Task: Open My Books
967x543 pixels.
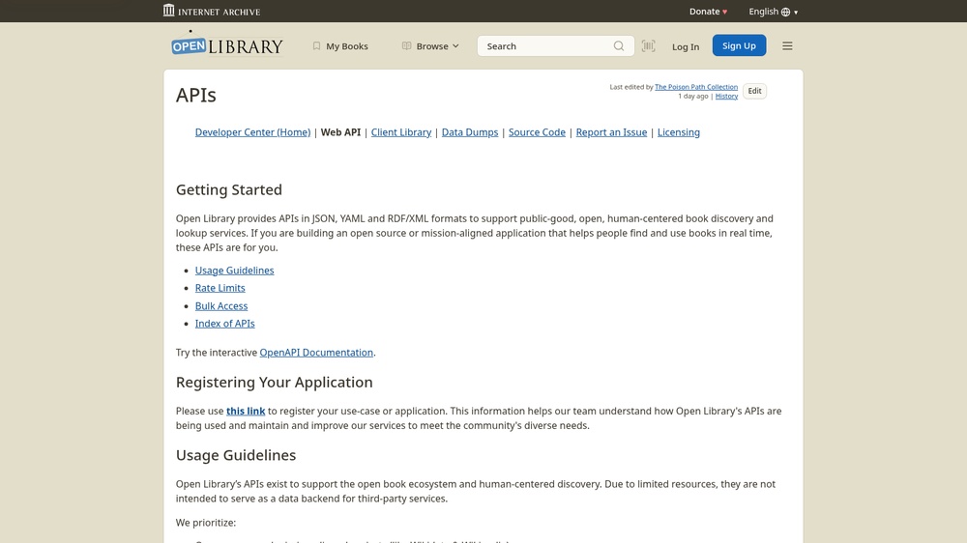Action: (x=340, y=46)
